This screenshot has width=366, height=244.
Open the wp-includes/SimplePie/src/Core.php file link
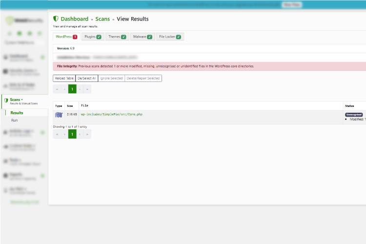click(x=111, y=114)
